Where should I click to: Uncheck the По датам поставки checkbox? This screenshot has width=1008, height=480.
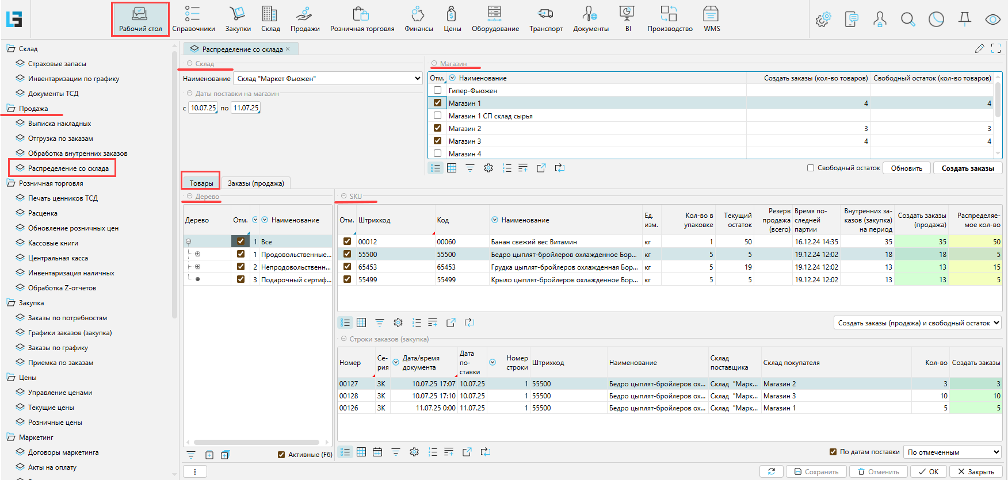(833, 452)
